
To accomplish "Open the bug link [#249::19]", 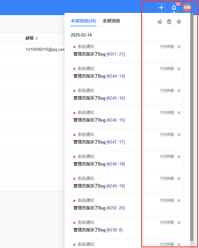I will click(x=115, y=186).
